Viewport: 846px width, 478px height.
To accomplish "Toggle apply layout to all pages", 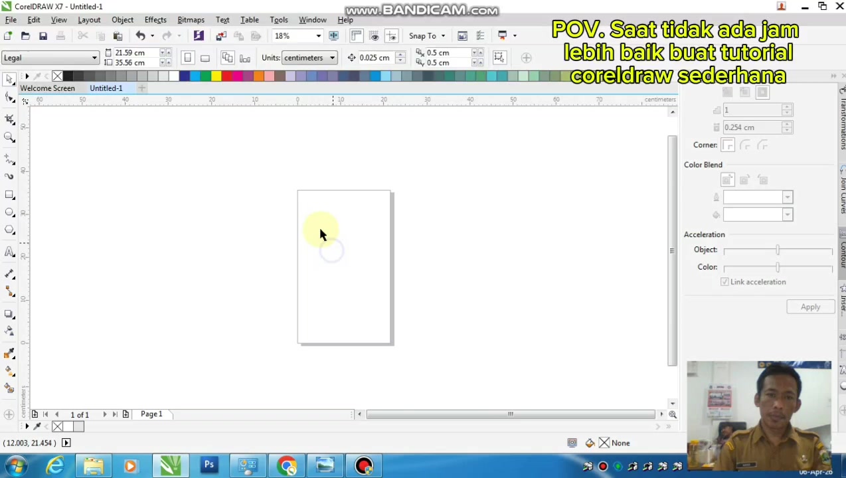I will [x=227, y=58].
